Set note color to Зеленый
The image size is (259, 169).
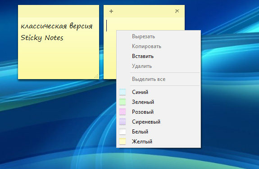tap(159, 102)
